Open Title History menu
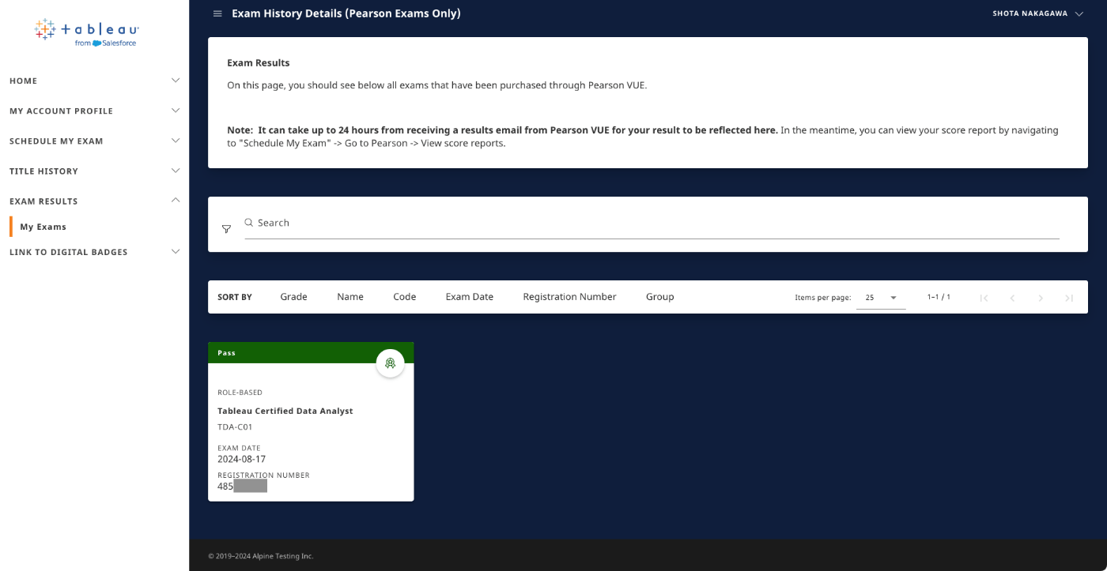The height and width of the screenshot is (571, 1107). (95, 171)
